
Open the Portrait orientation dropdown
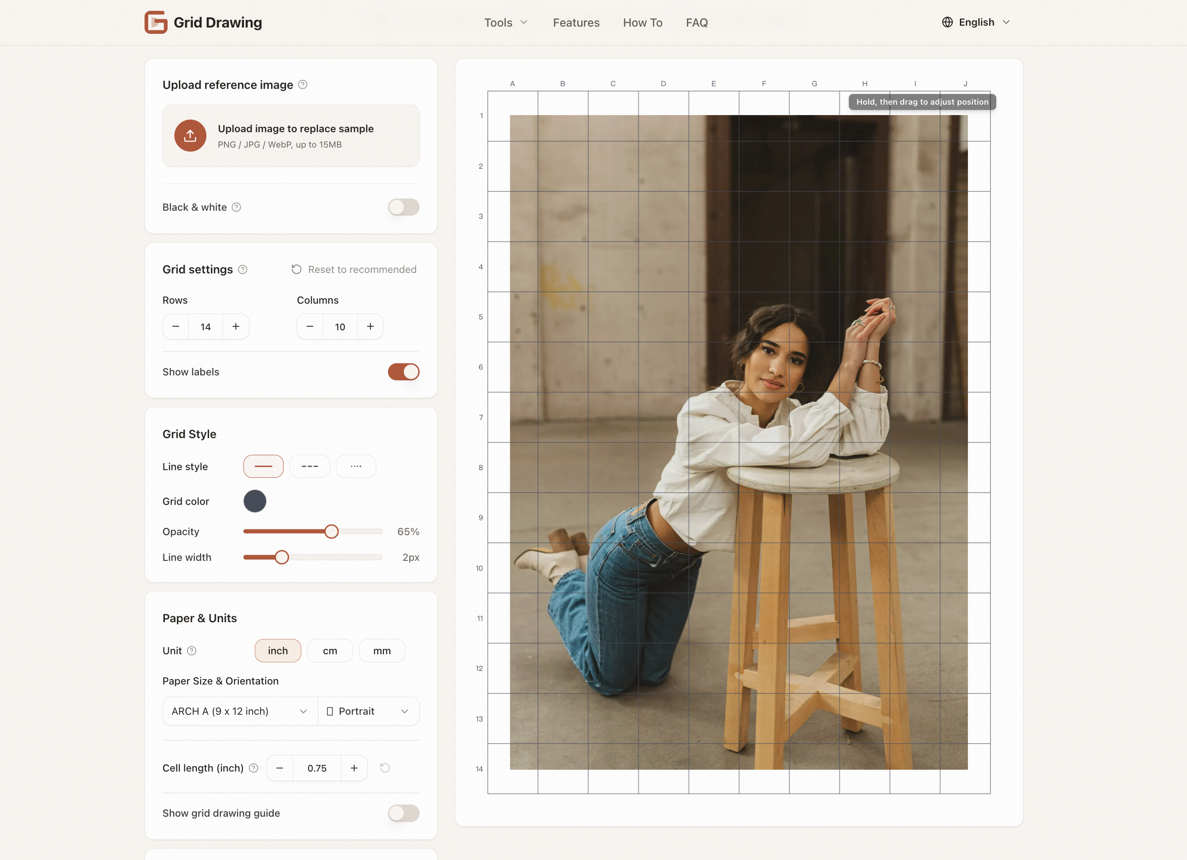click(x=368, y=711)
